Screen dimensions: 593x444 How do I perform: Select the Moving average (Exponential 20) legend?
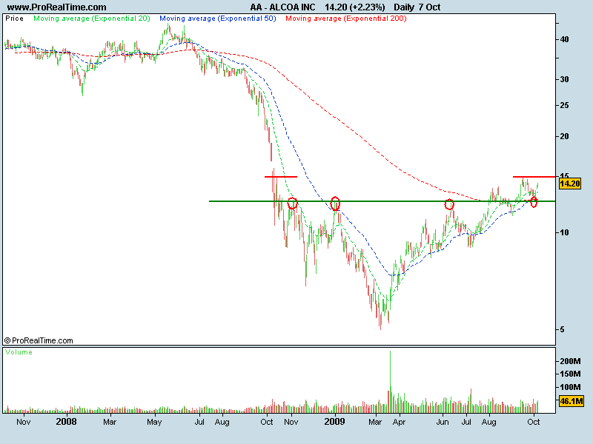92,18
